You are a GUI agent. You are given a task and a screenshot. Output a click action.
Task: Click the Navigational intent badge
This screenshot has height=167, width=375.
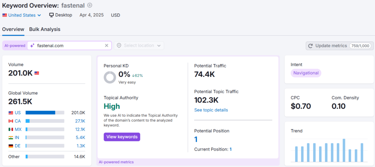tap(306, 73)
